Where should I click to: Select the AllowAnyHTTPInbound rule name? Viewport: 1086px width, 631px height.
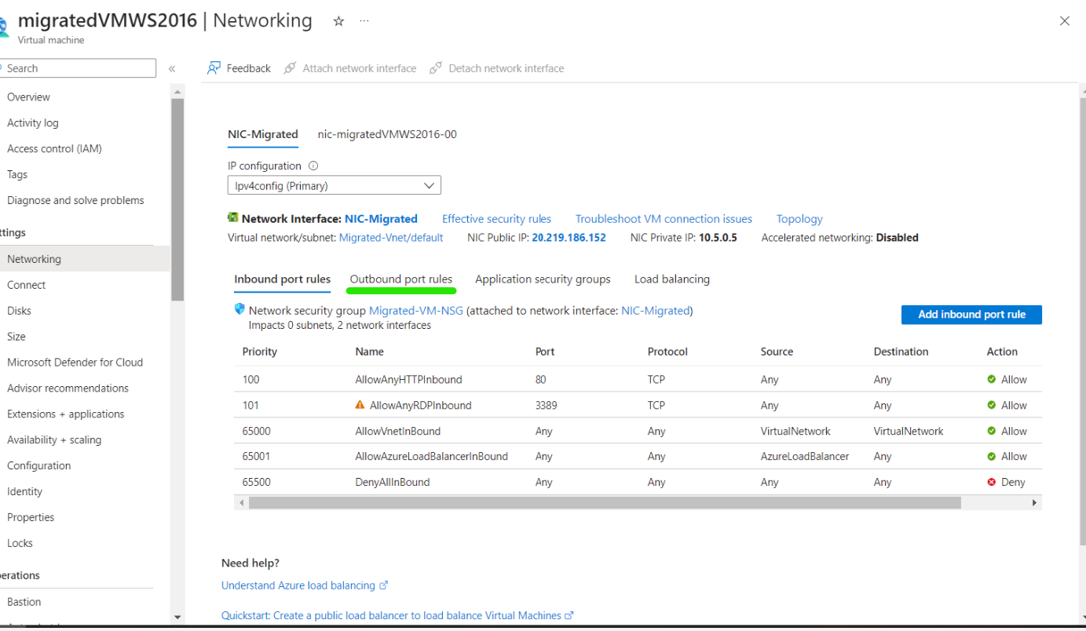coord(408,380)
